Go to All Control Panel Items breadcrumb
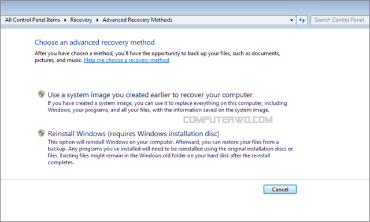Image resolution: width=370 pixels, height=222 pixels. pos(32,20)
